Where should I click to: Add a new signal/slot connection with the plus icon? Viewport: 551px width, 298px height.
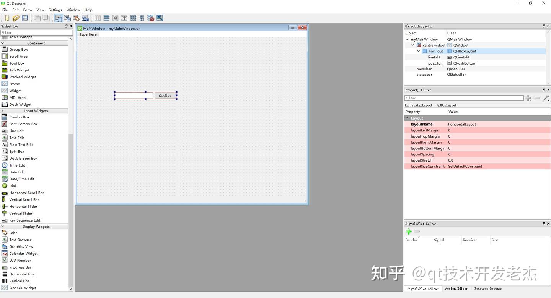(x=408, y=231)
